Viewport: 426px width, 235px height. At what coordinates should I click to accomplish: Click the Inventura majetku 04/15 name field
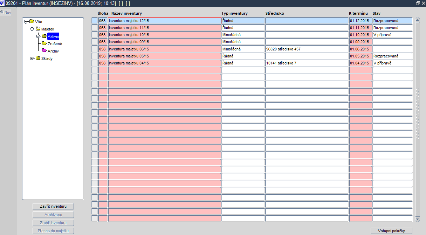click(x=165, y=63)
